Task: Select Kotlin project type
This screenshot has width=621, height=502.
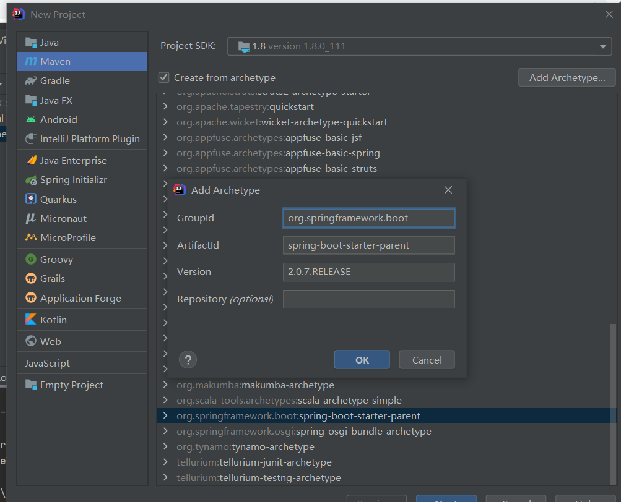Action: [x=82, y=320]
